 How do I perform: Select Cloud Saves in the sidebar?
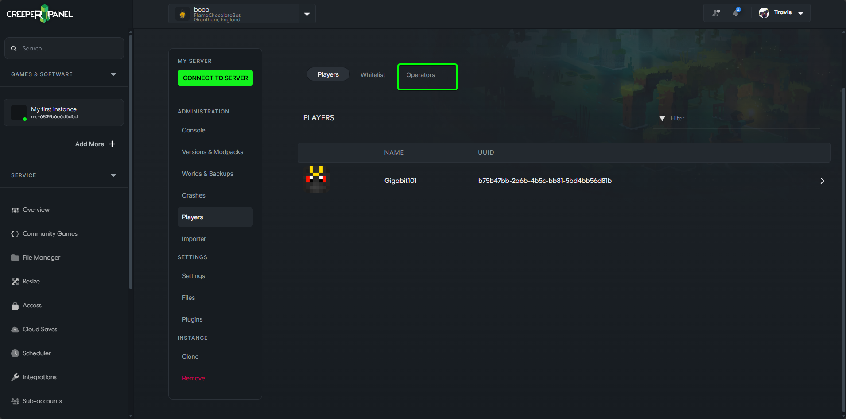15,329
